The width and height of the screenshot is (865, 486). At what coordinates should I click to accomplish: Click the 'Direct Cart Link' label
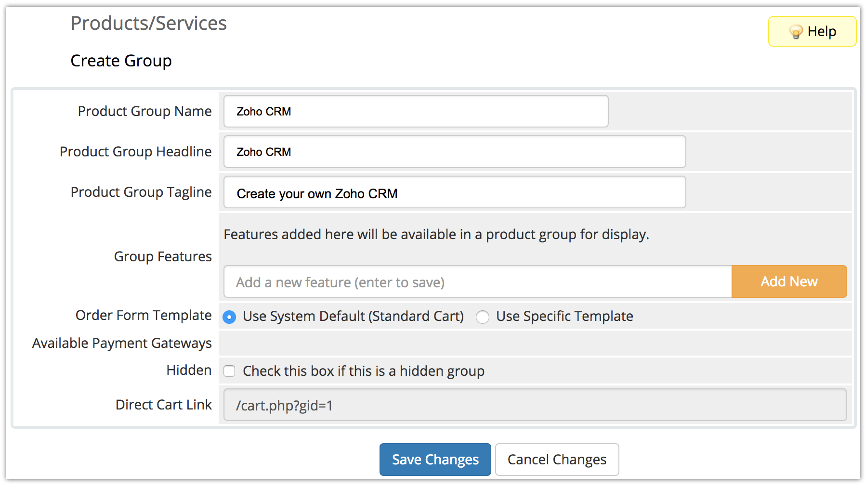tap(164, 405)
